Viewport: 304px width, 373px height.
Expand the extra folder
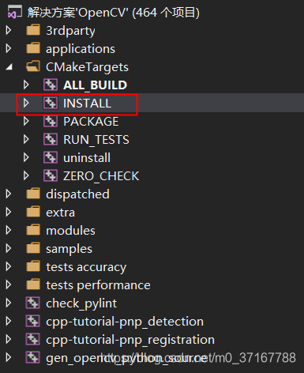[9, 212]
